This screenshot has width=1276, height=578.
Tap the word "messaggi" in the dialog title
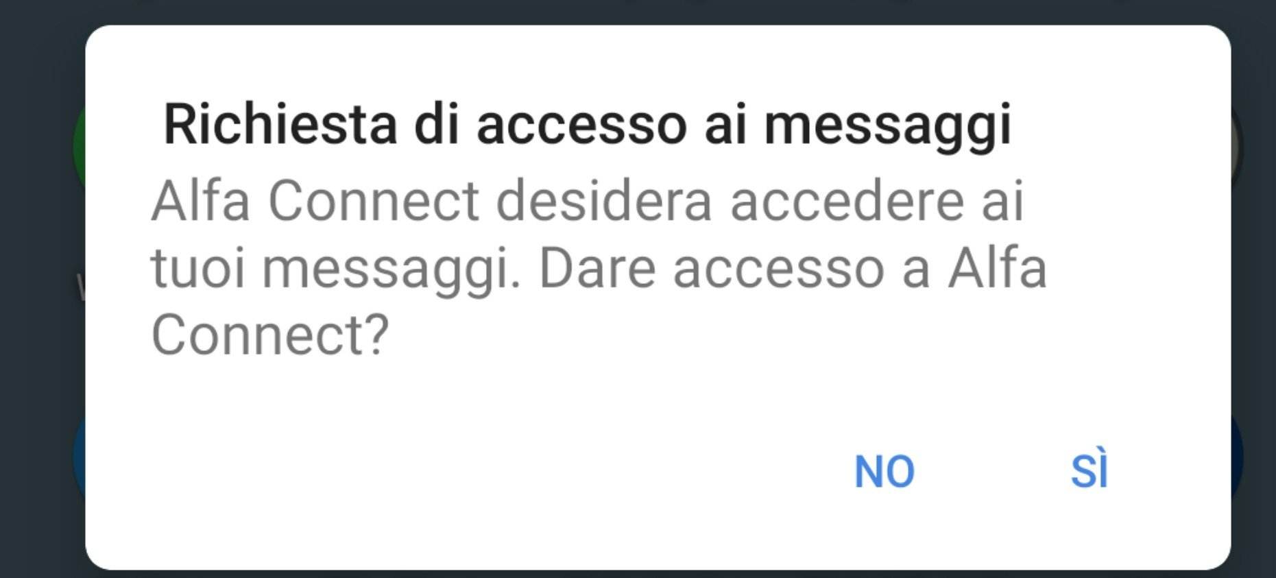point(888,127)
